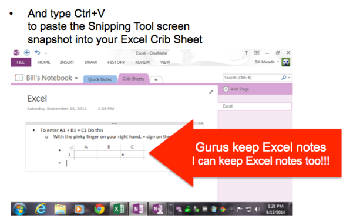343x218 pixels.
Task: Launch Internet Explorer from the taskbar
Action: (41, 209)
